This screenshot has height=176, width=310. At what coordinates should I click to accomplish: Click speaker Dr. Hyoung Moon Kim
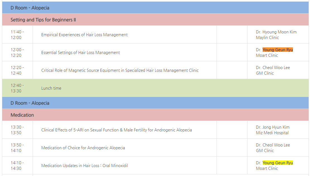276,32
